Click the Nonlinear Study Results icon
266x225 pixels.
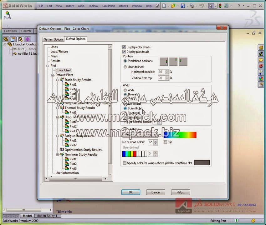click(x=62, y=154)
